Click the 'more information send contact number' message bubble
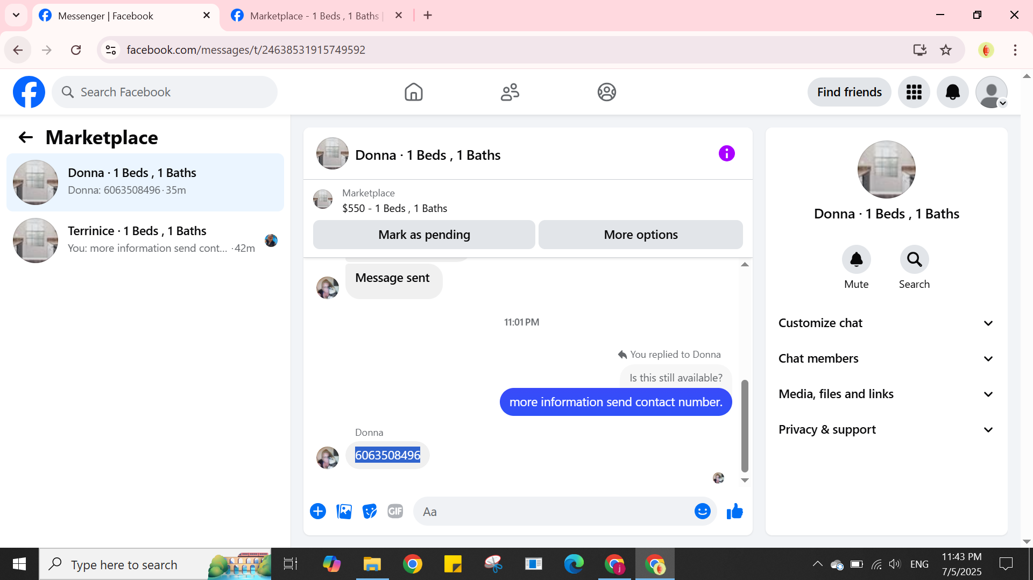This screenshot has height=580, width=1033. [615, 402]
